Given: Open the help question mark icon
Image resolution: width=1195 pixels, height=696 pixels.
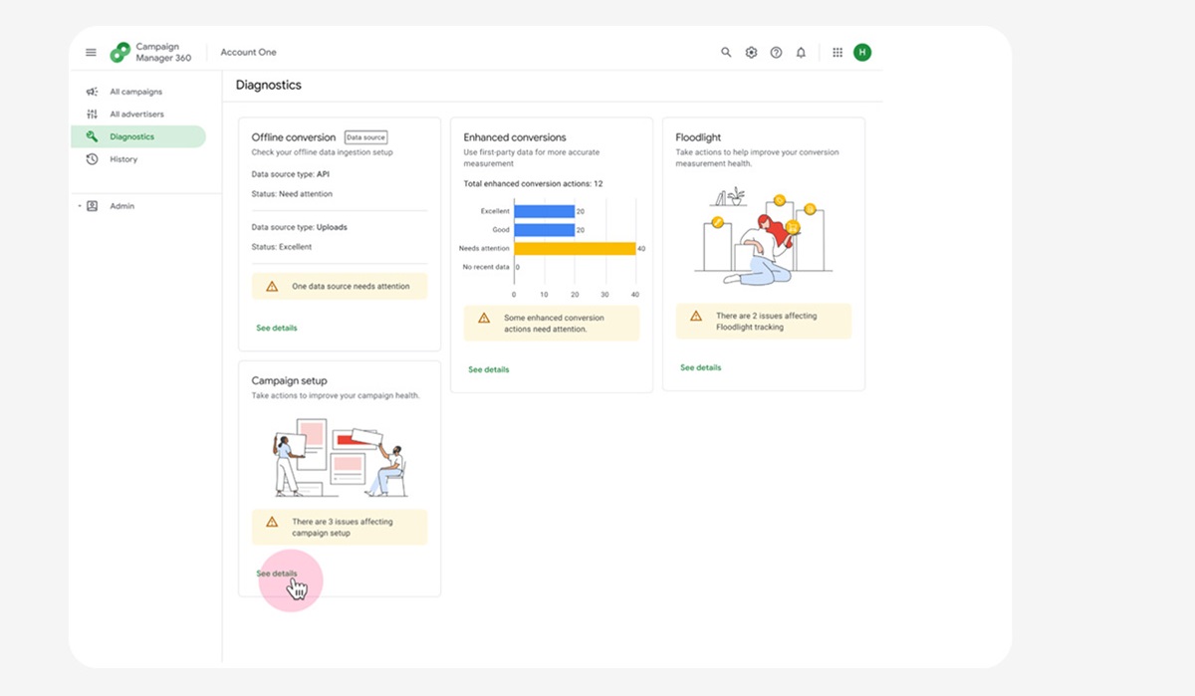Looking at the screenshot, I should (776, 53).
